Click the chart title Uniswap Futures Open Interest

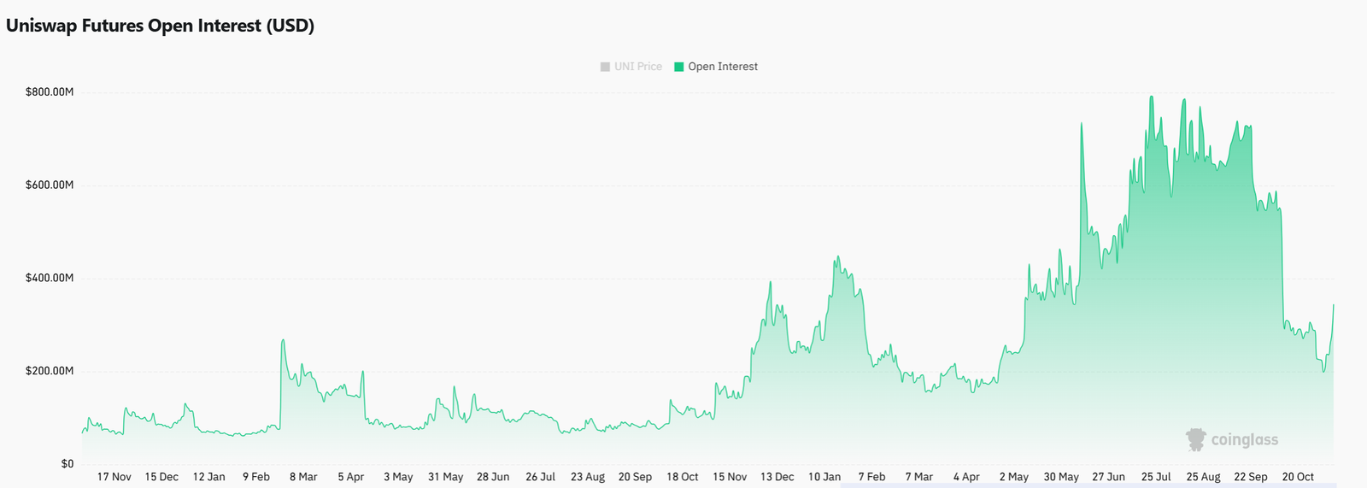[x=160, y=26]
